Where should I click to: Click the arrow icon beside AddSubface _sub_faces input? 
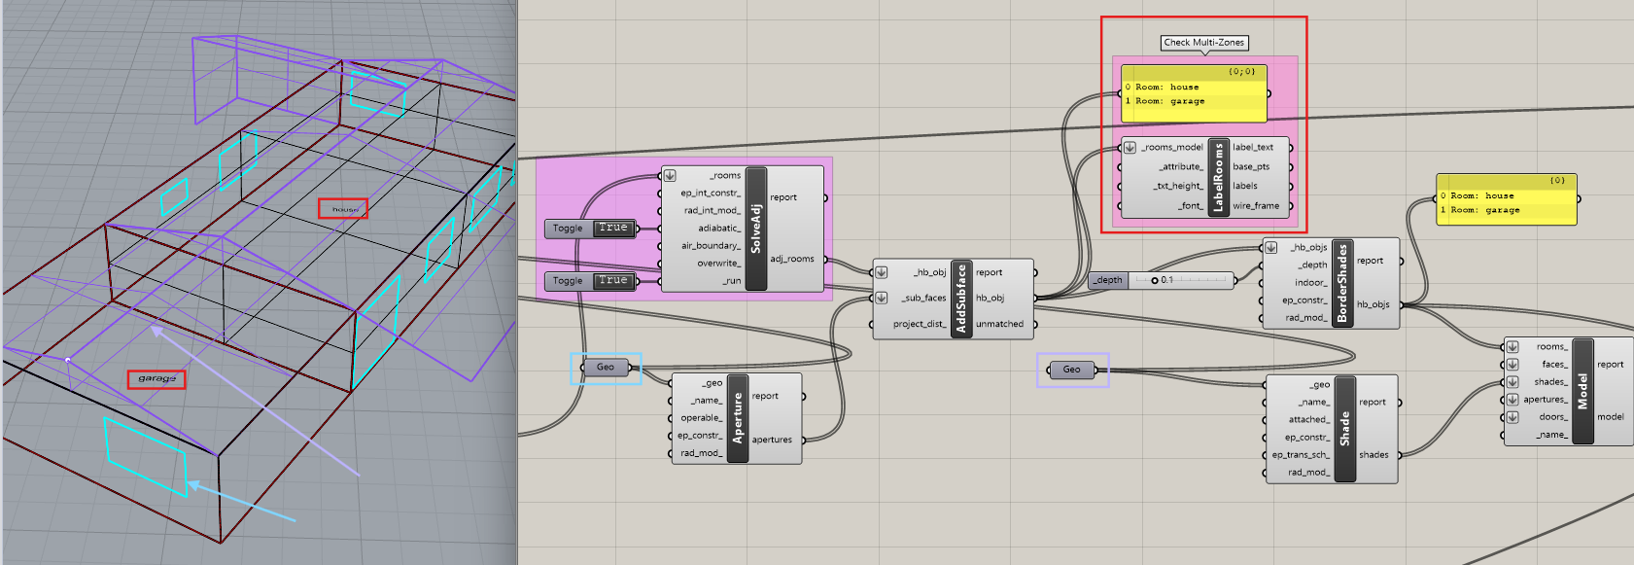pos(881,298)
